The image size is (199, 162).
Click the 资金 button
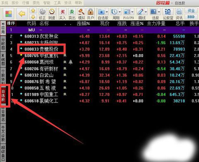(191, 11)
